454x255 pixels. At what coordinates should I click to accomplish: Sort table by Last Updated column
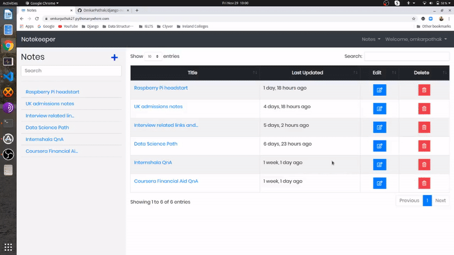pos(310,73)
